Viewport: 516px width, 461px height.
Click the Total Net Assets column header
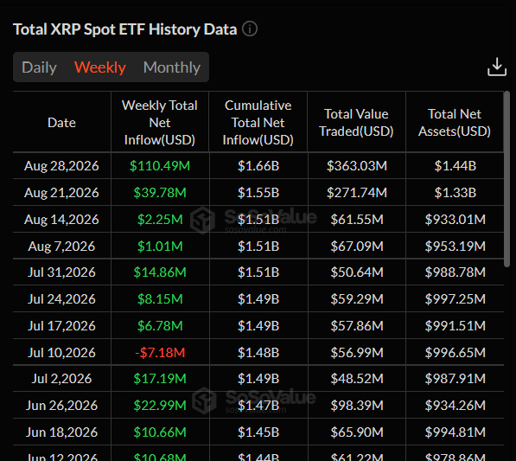(455, 123)
